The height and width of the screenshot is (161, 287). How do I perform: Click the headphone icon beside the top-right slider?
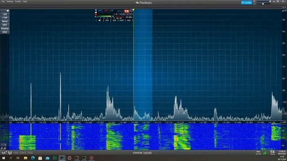pos(254,4)
